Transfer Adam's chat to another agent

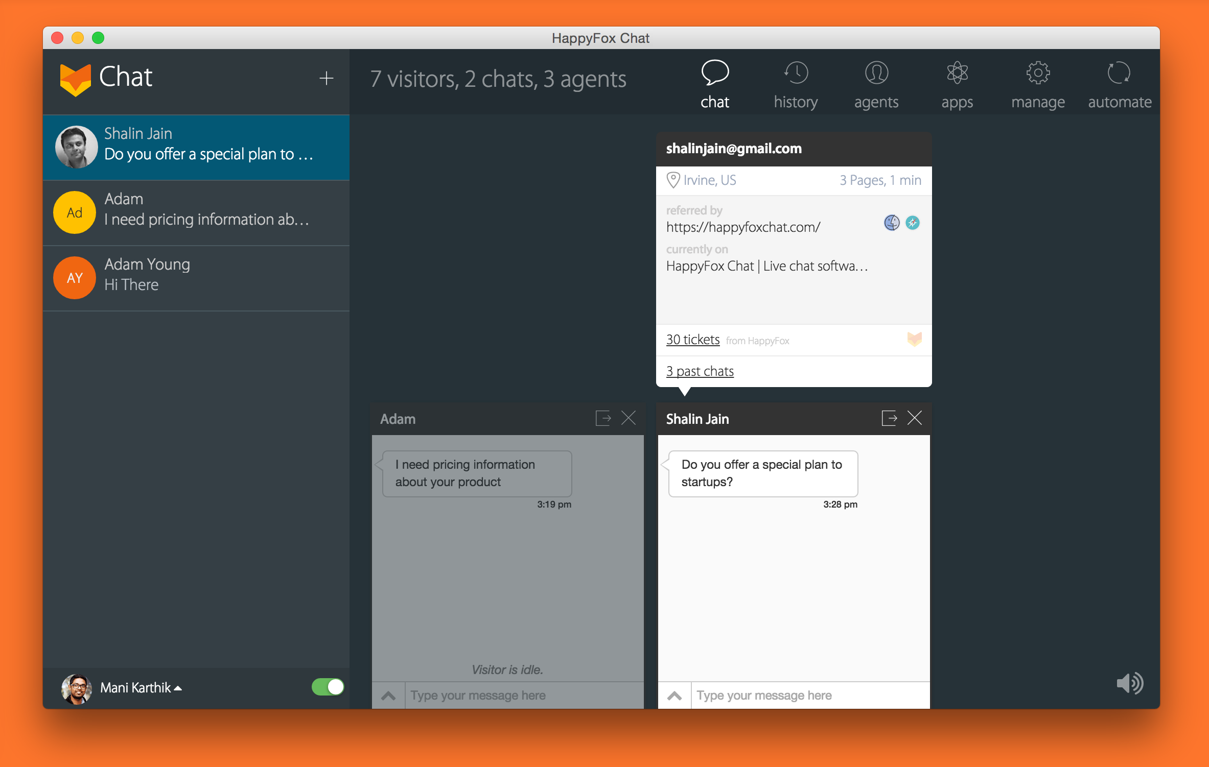coord(603,418)
